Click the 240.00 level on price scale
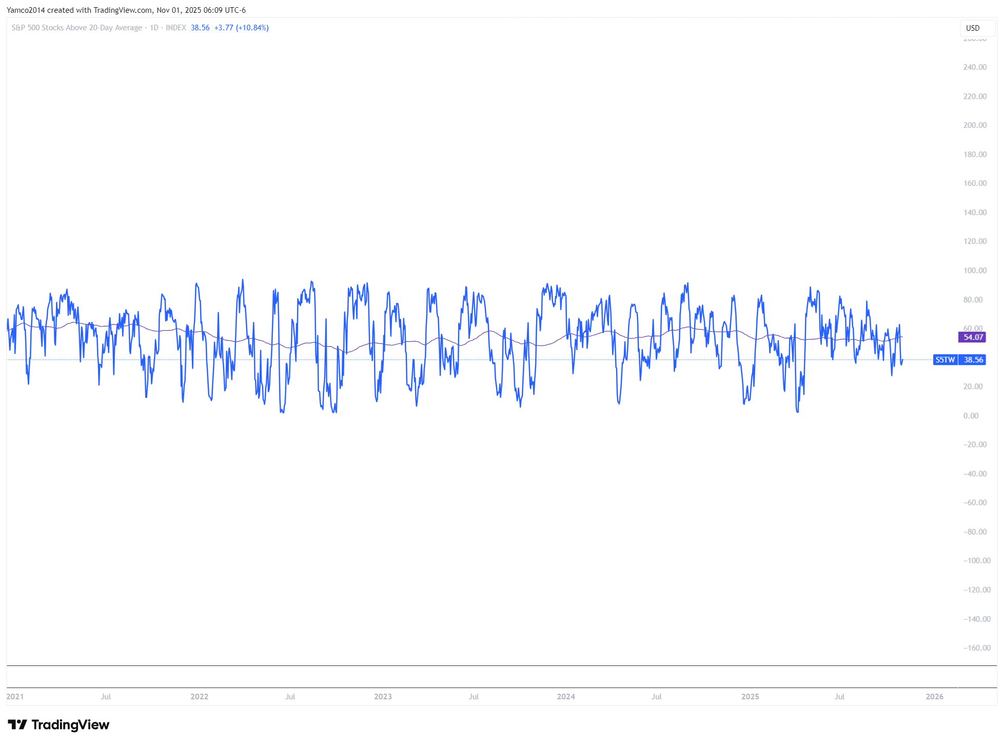Screen dimensions: 1004x744 tap(975, 67)
